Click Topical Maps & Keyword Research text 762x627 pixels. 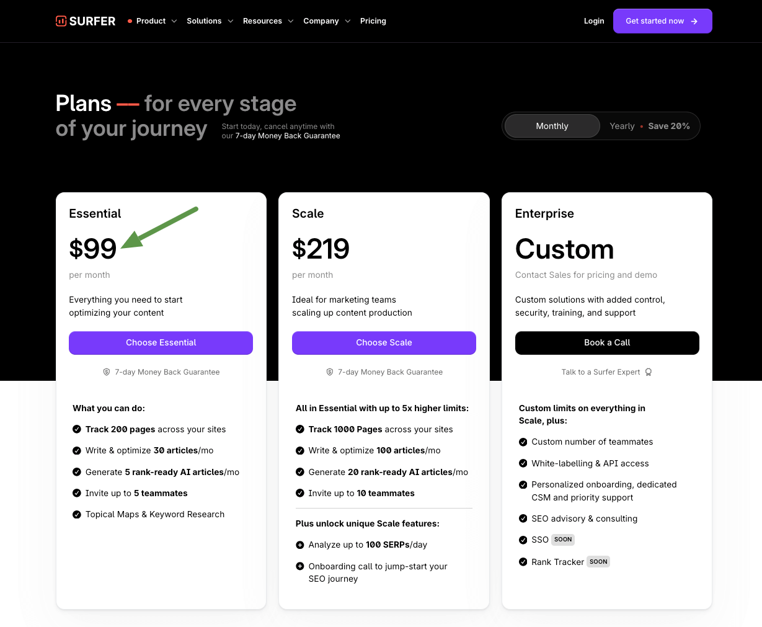155,514
